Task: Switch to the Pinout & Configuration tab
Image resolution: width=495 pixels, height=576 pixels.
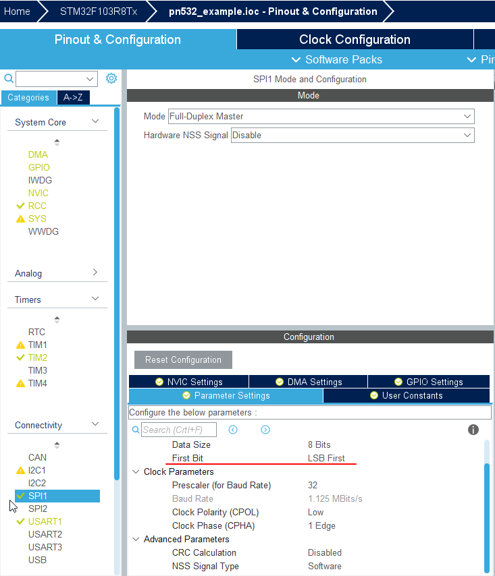Action: tap(118, 39)
